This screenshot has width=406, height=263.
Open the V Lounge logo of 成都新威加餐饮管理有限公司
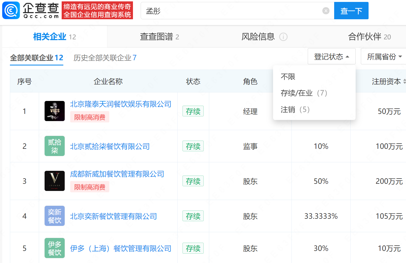55,181
